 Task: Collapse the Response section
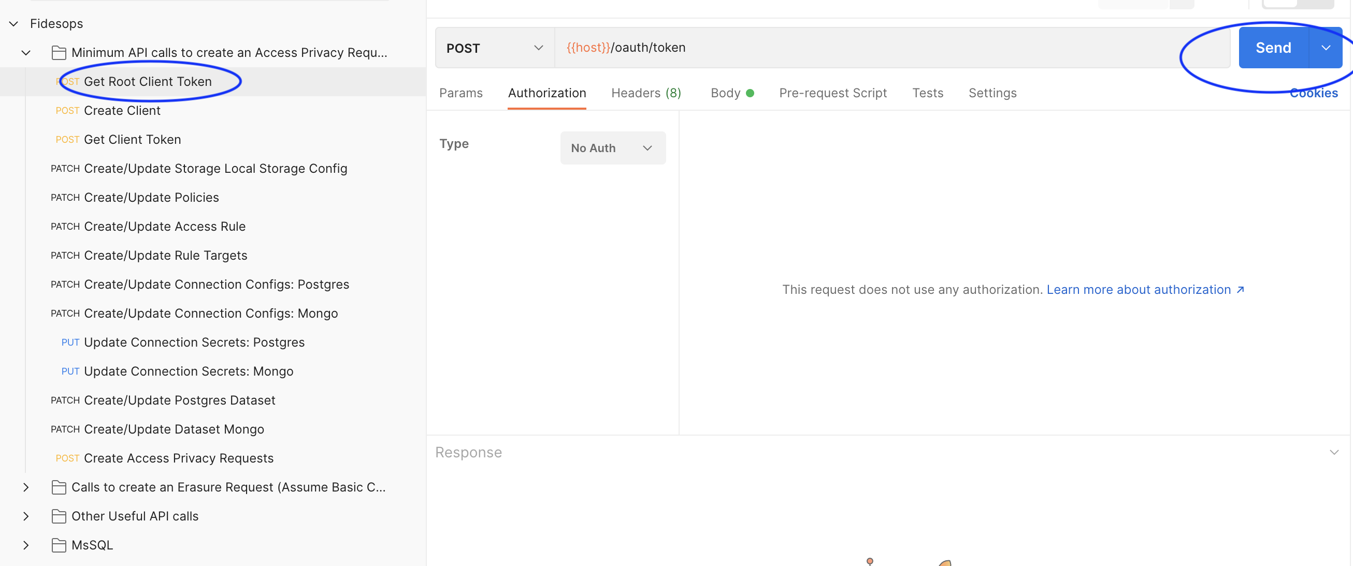[1334, 452]
